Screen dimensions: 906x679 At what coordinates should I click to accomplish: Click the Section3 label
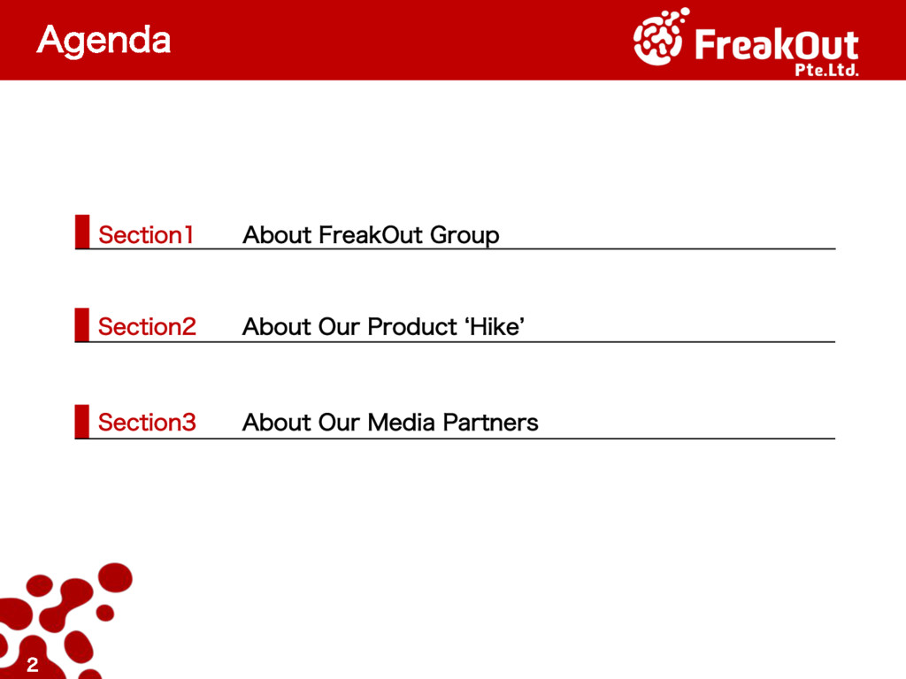point(147,423)
